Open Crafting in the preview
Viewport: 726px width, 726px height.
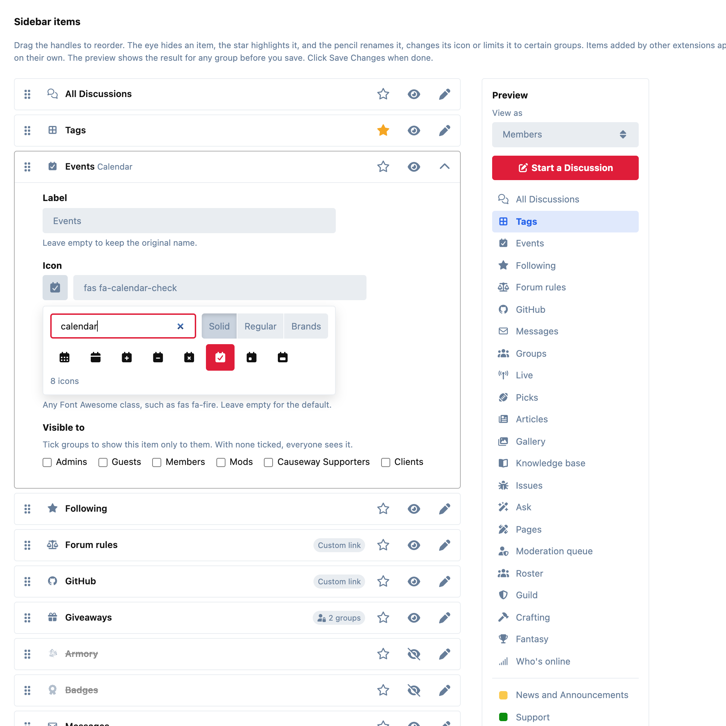point(565,617)
